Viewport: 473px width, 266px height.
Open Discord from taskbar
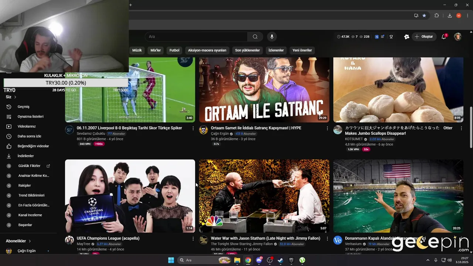click(x=259, y=260)
